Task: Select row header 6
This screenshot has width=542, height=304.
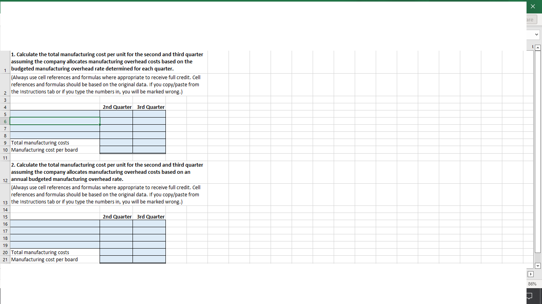Action: (x=5, y=121)
